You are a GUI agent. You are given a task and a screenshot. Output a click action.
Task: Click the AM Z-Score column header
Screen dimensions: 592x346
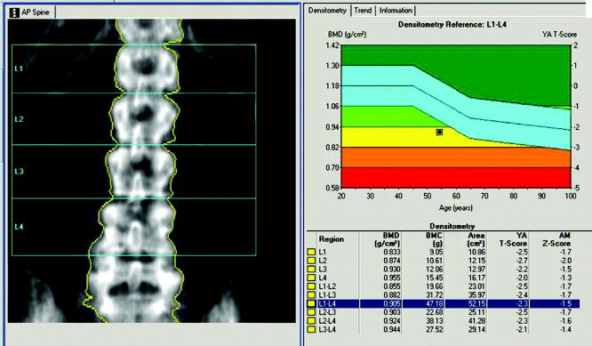(556, 239)
